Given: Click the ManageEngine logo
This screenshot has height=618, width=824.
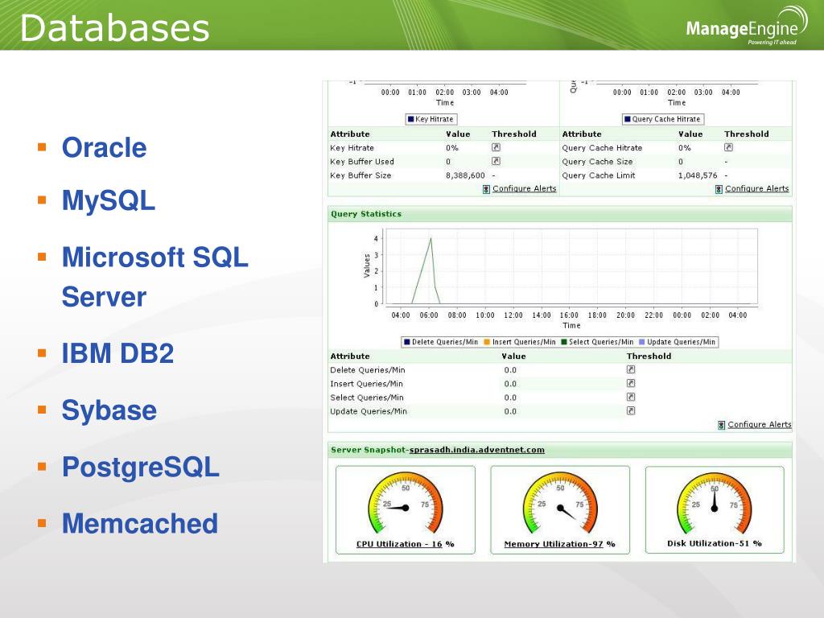Looking at the screenshot, I should click(747, 27).
